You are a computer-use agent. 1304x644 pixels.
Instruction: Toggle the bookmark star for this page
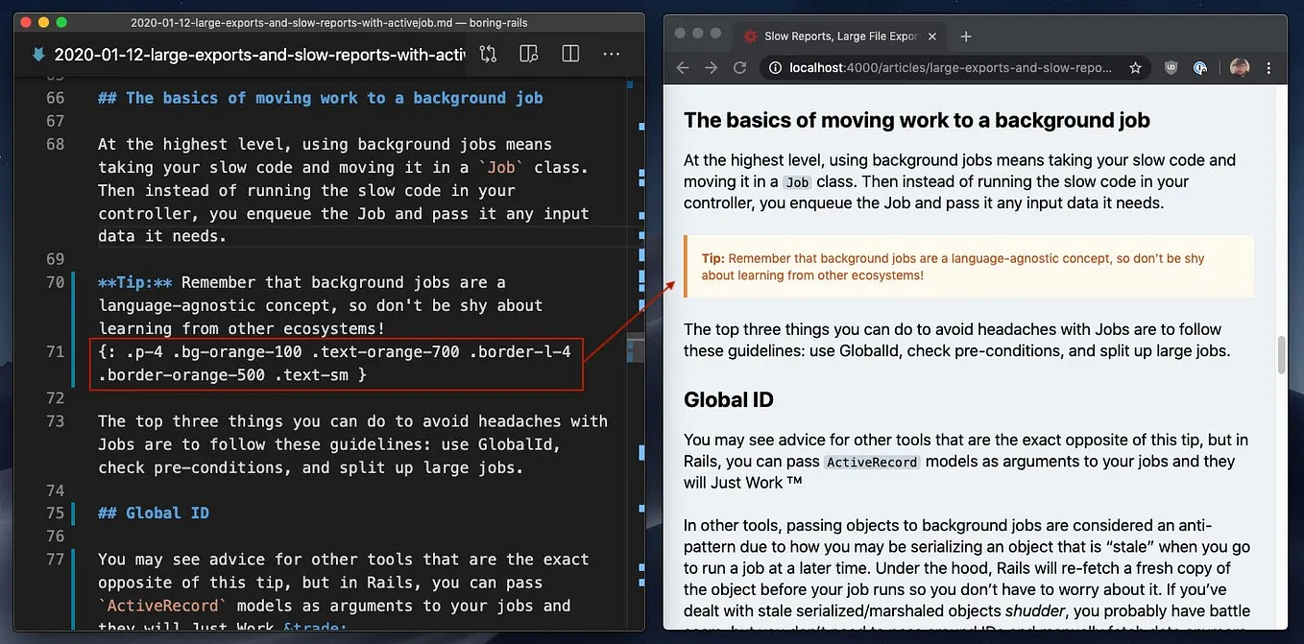pos(1136,67)
